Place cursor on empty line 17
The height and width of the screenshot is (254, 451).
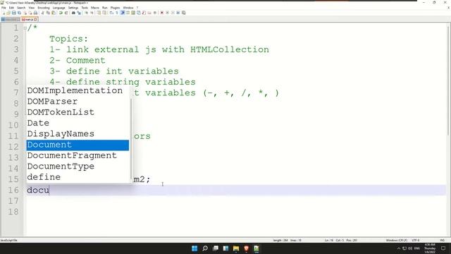236,200
